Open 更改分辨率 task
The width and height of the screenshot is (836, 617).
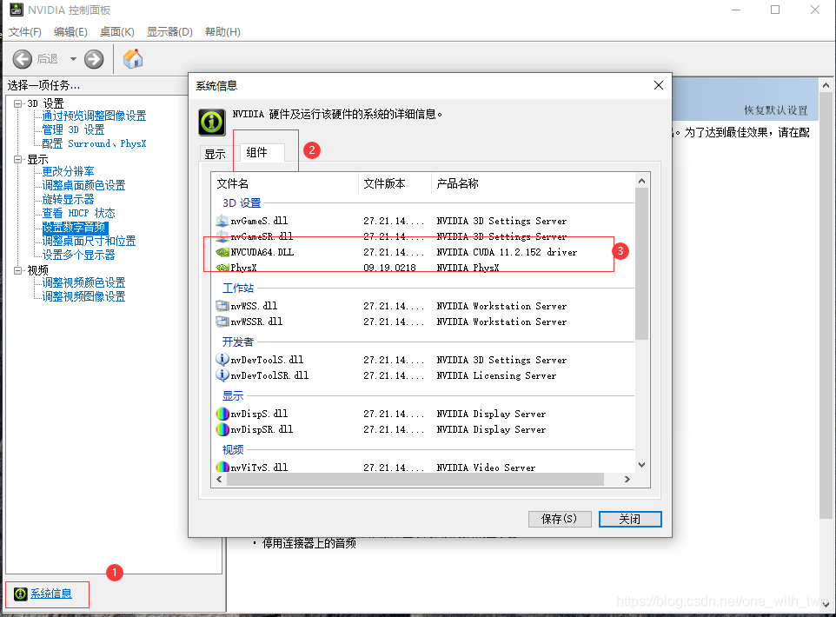pos(68,171)
